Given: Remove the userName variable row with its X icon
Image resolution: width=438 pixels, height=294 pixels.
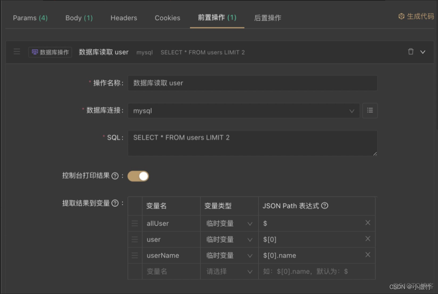Looking at the screenshot, I should [368, 255].
